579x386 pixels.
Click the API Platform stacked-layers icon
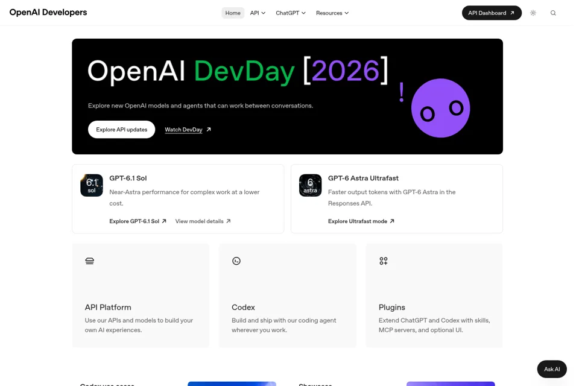point(90,261)
